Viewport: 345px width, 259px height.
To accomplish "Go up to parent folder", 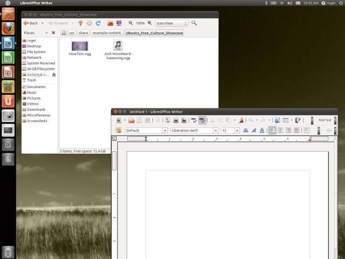I will pos(80,23).
